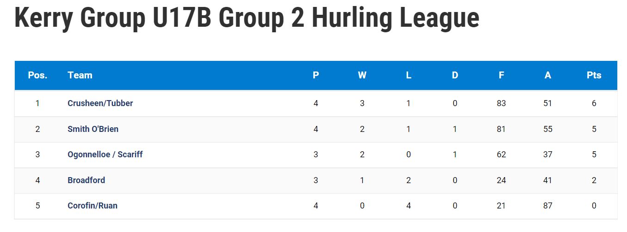This screenshot has height=232, width=627.
Task: Sort the table by Pos. column header
Action: point(37,75)
